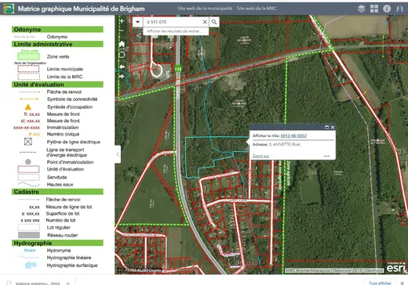Close the browser downloads bar
Image resolution: width=408 pixels, height=285 pixels.
point(403,283)
